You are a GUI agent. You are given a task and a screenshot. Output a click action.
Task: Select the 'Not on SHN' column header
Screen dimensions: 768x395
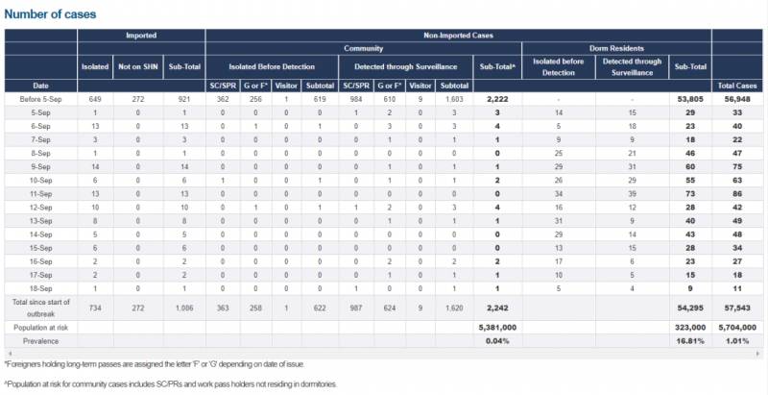tap(138, 66)
